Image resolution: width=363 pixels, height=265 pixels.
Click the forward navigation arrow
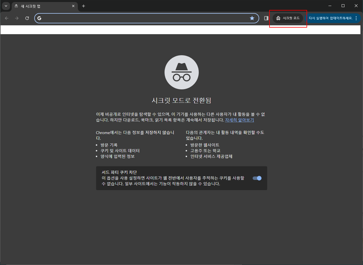(17, 18)
